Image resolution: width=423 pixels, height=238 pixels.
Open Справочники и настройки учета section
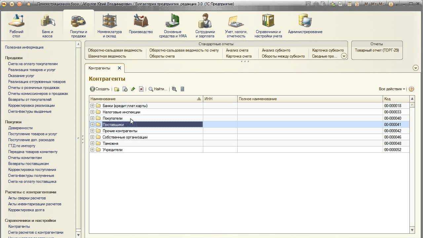(x=268, y=26)
